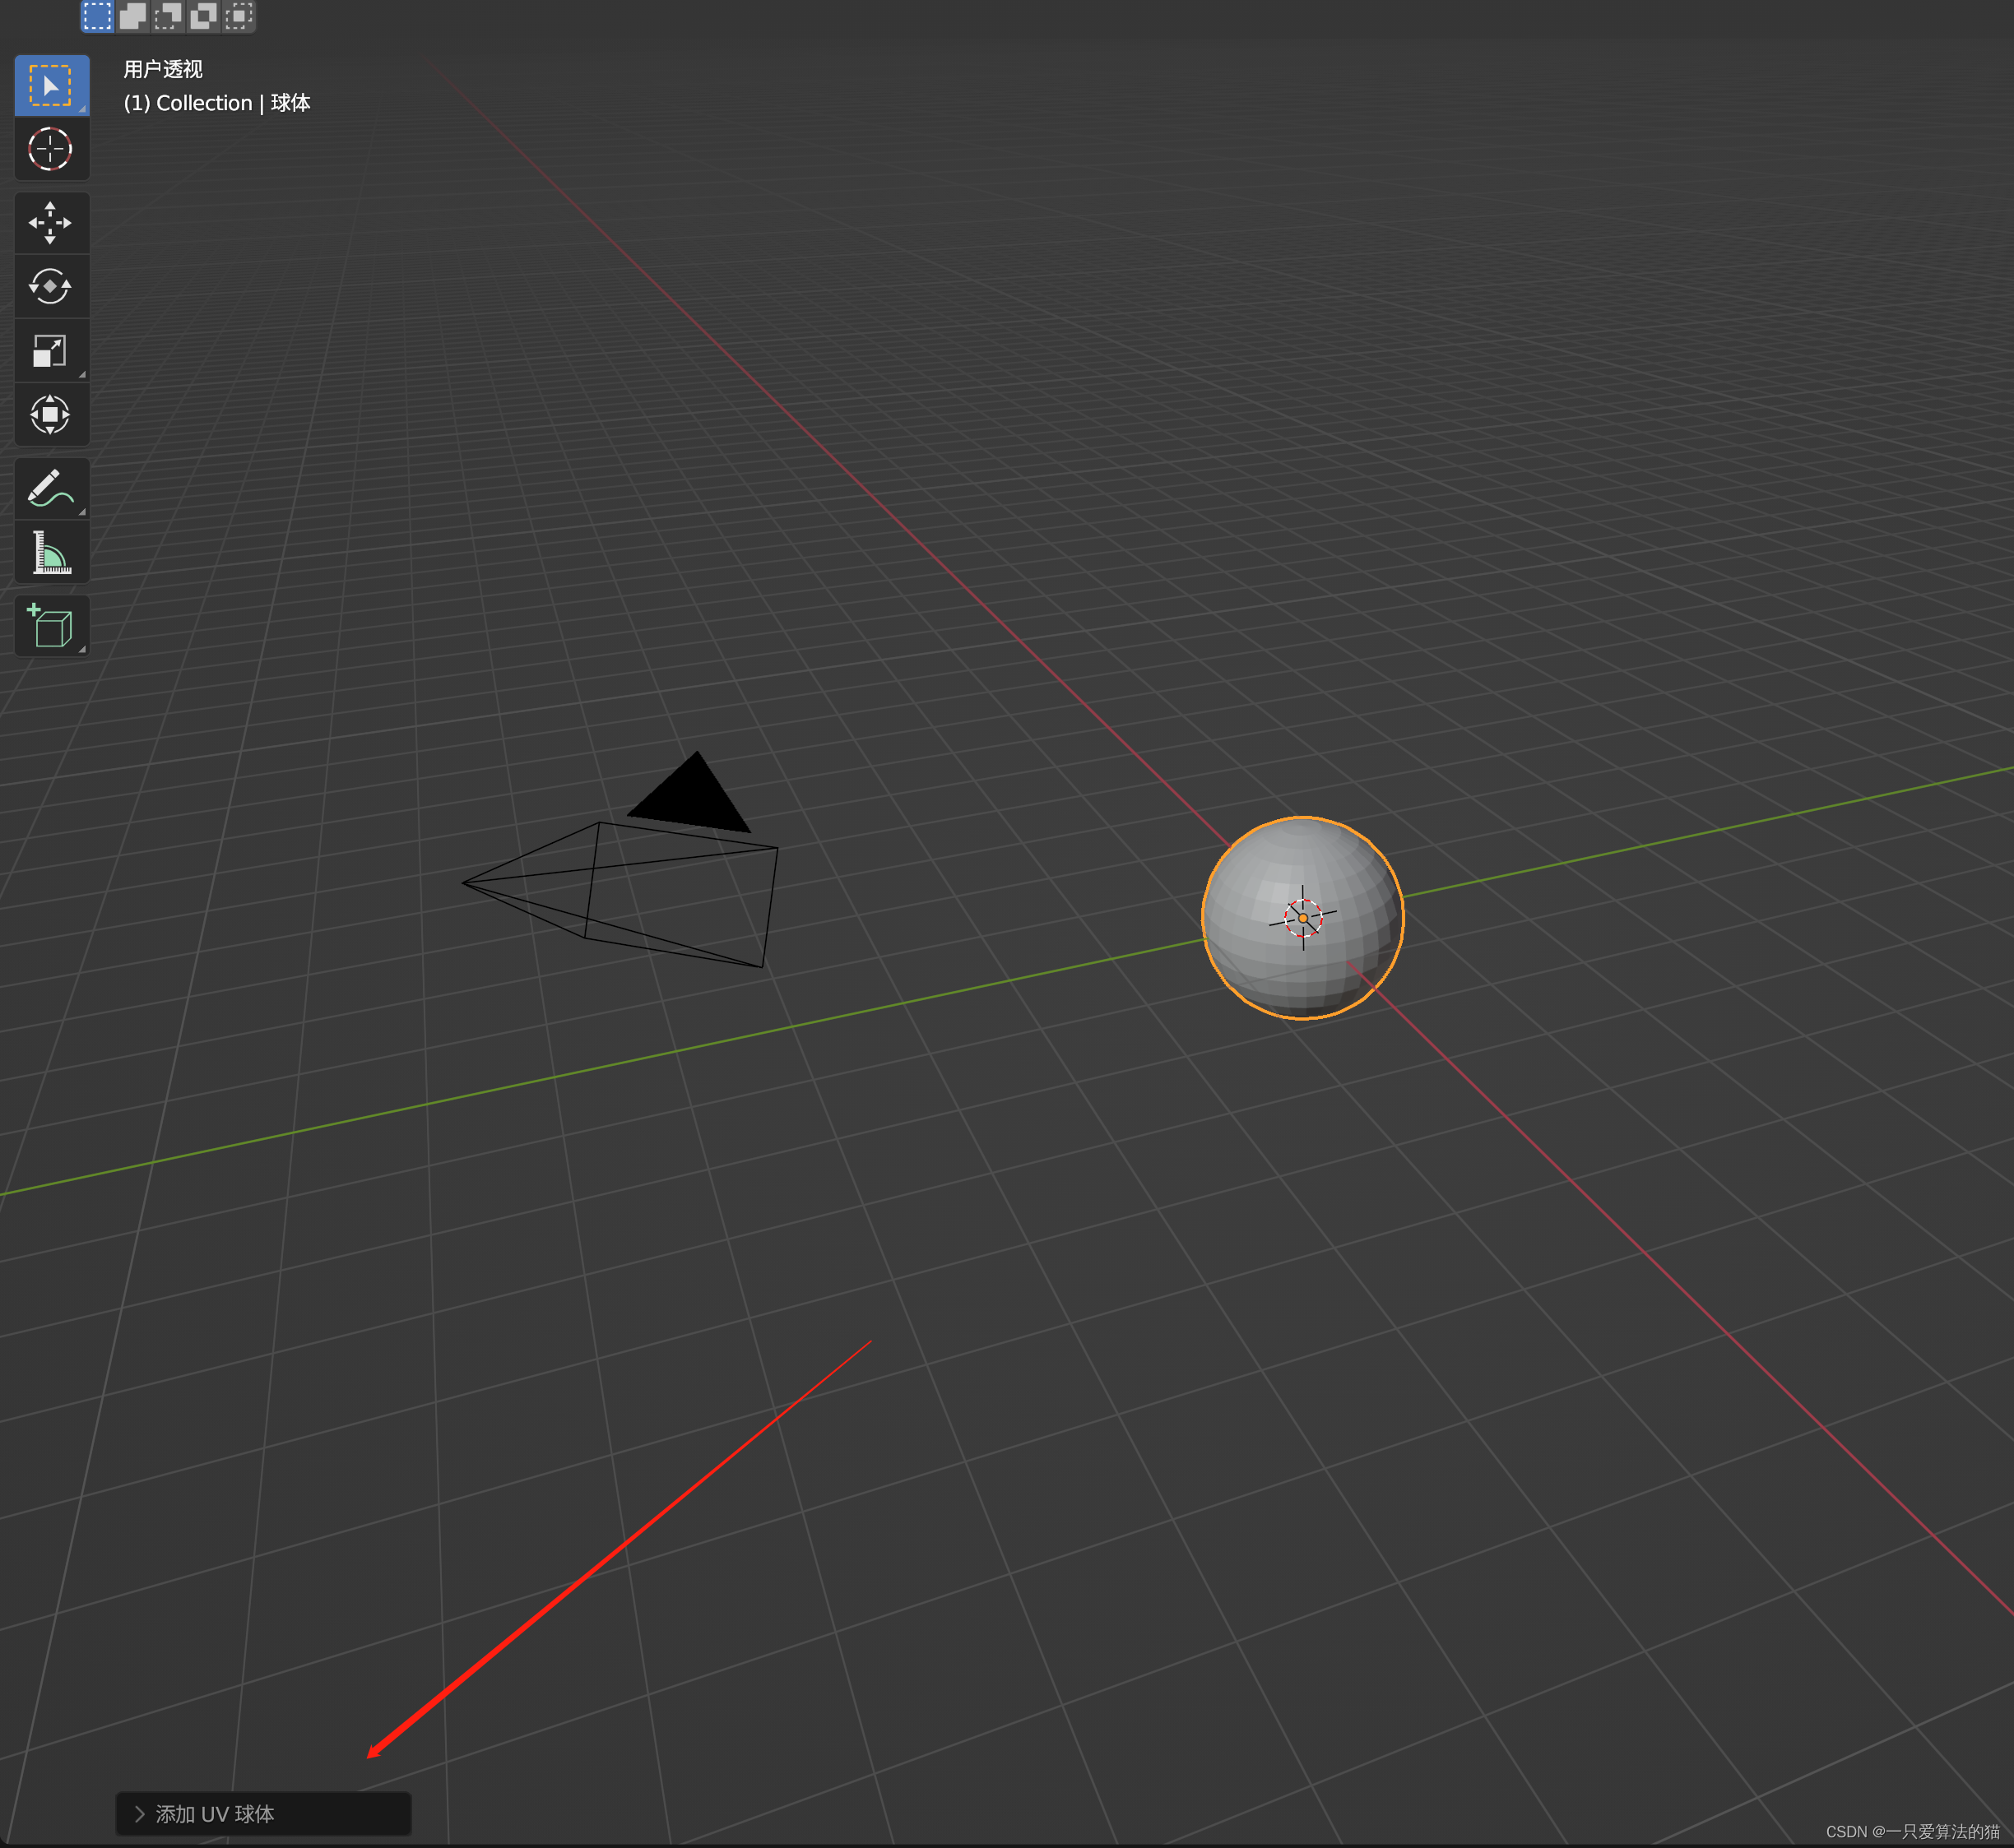Expand the 添加 UV 球体 operator panel
Screen dimensions: 2014x1848
click(140, 1814)
